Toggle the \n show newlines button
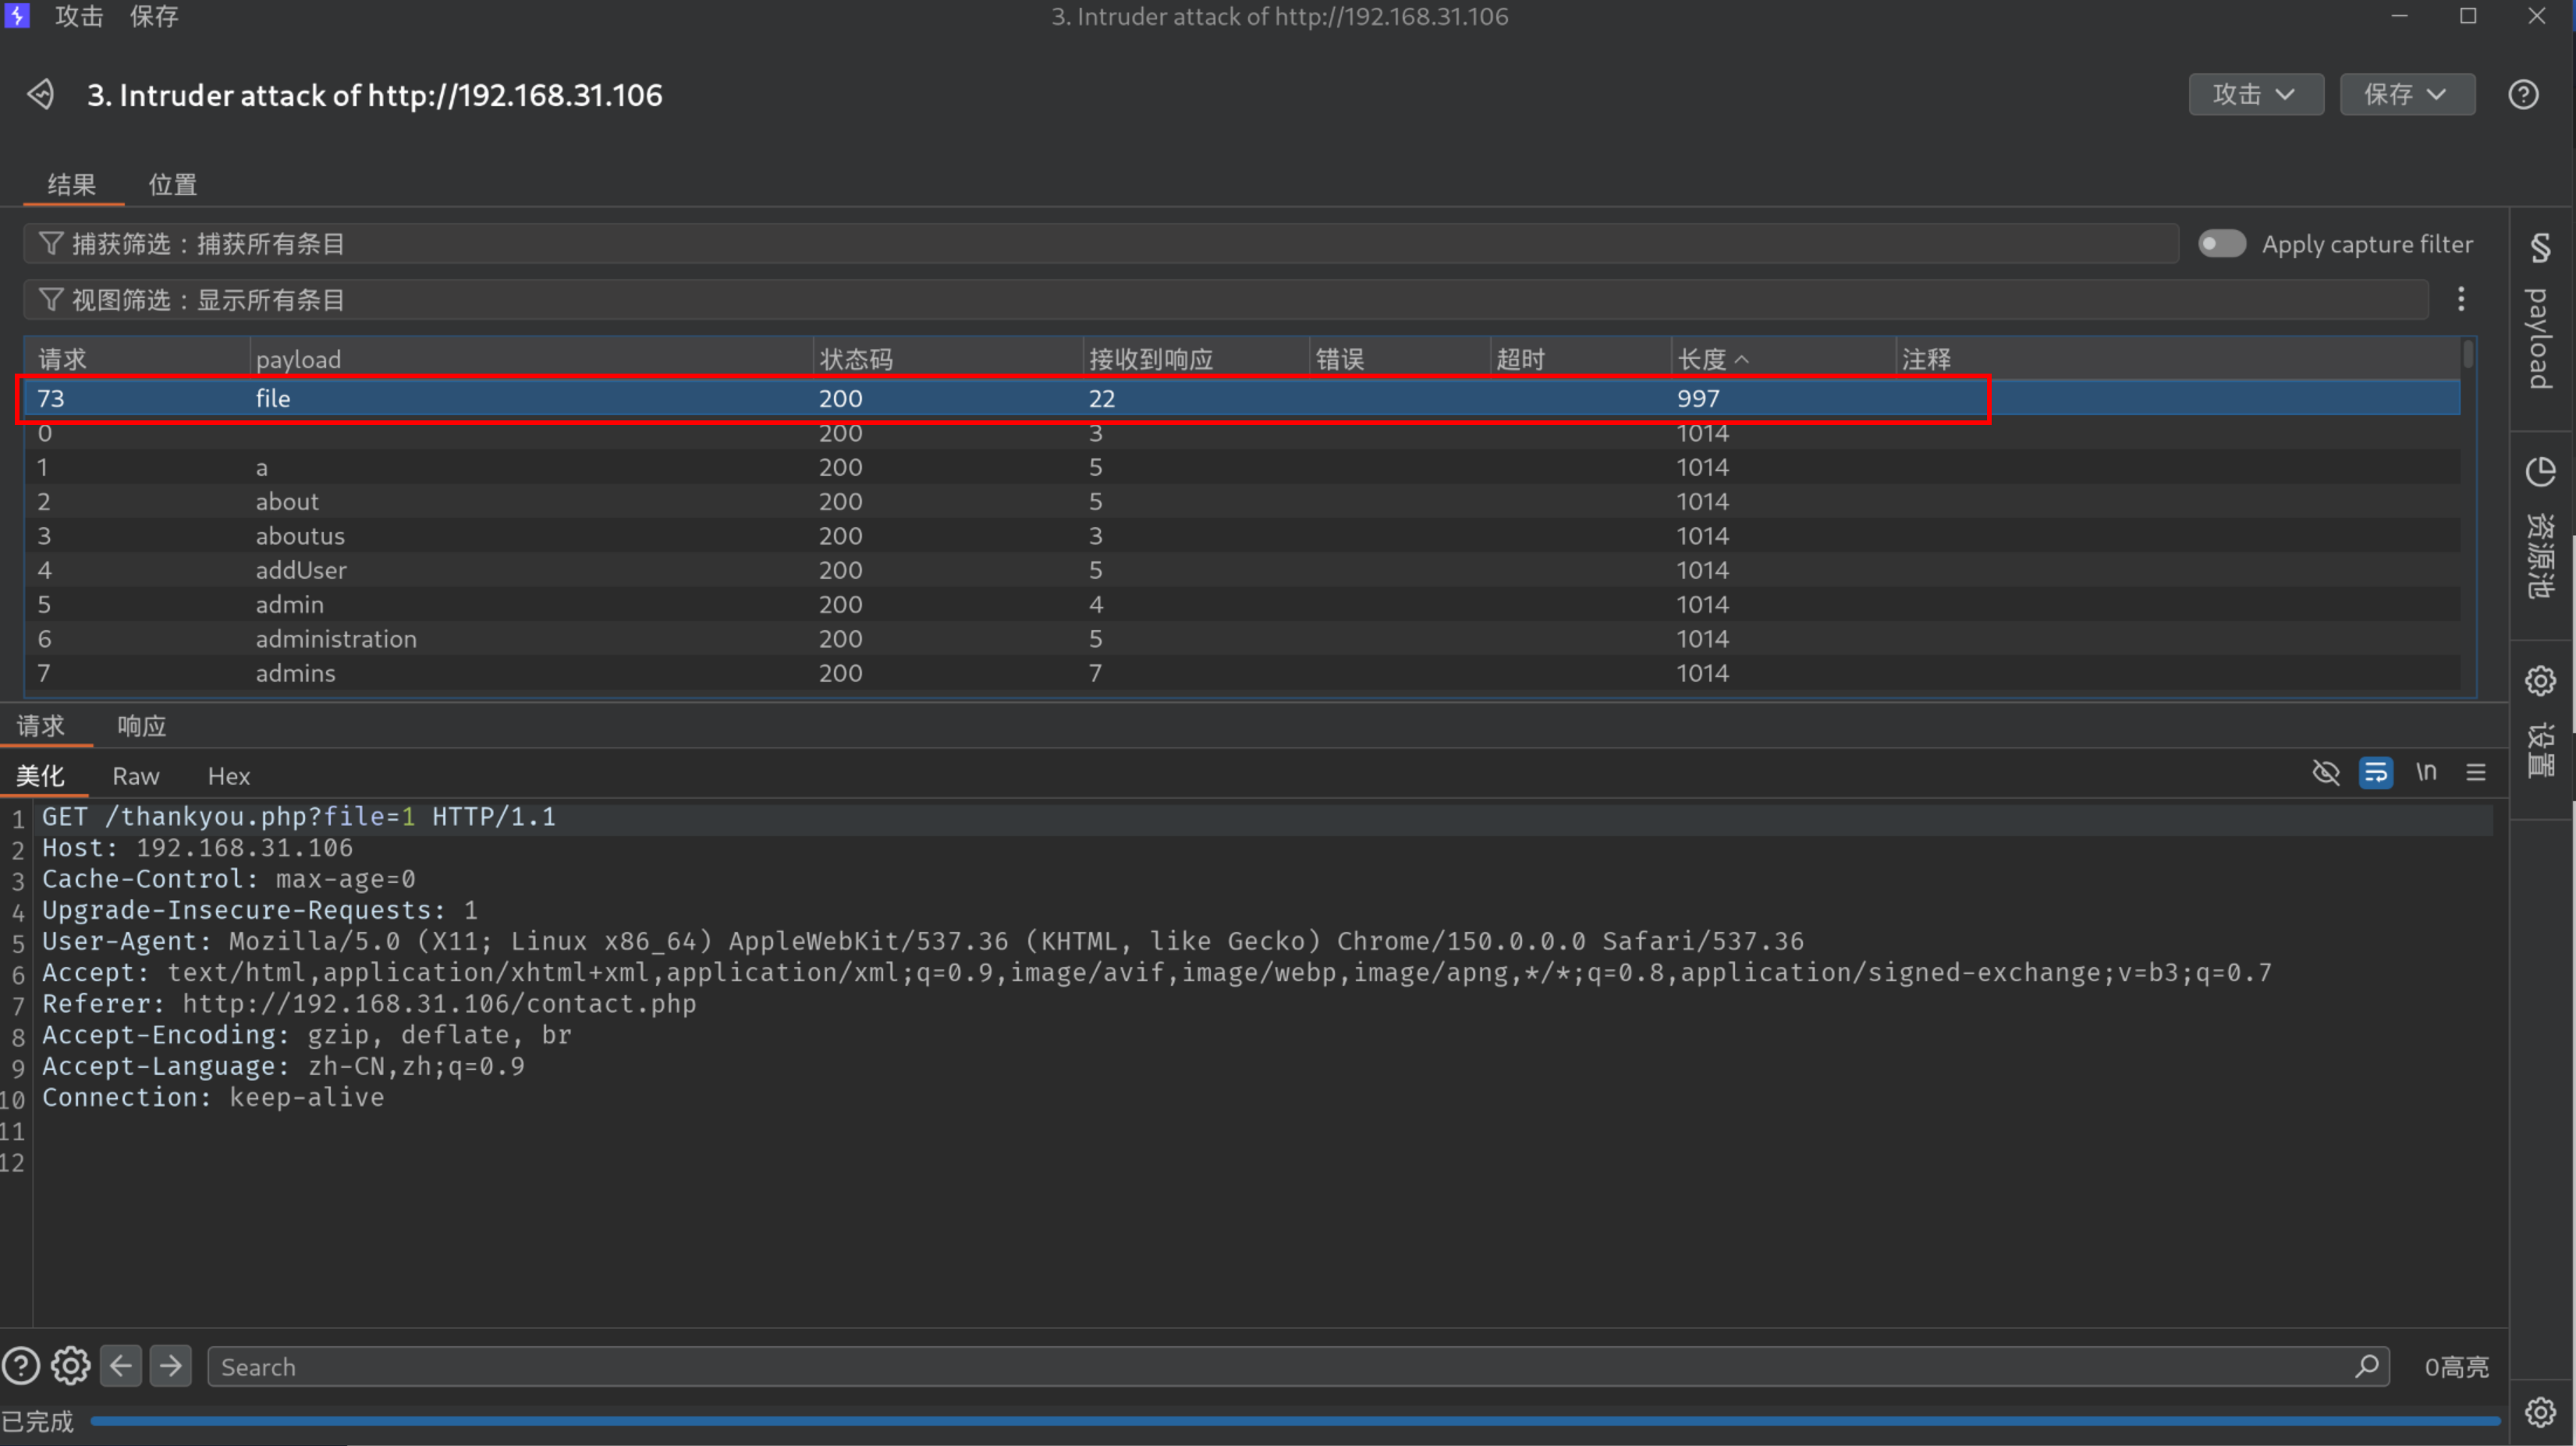Screen dimensions: 2576x1446 coord(2426,772)
